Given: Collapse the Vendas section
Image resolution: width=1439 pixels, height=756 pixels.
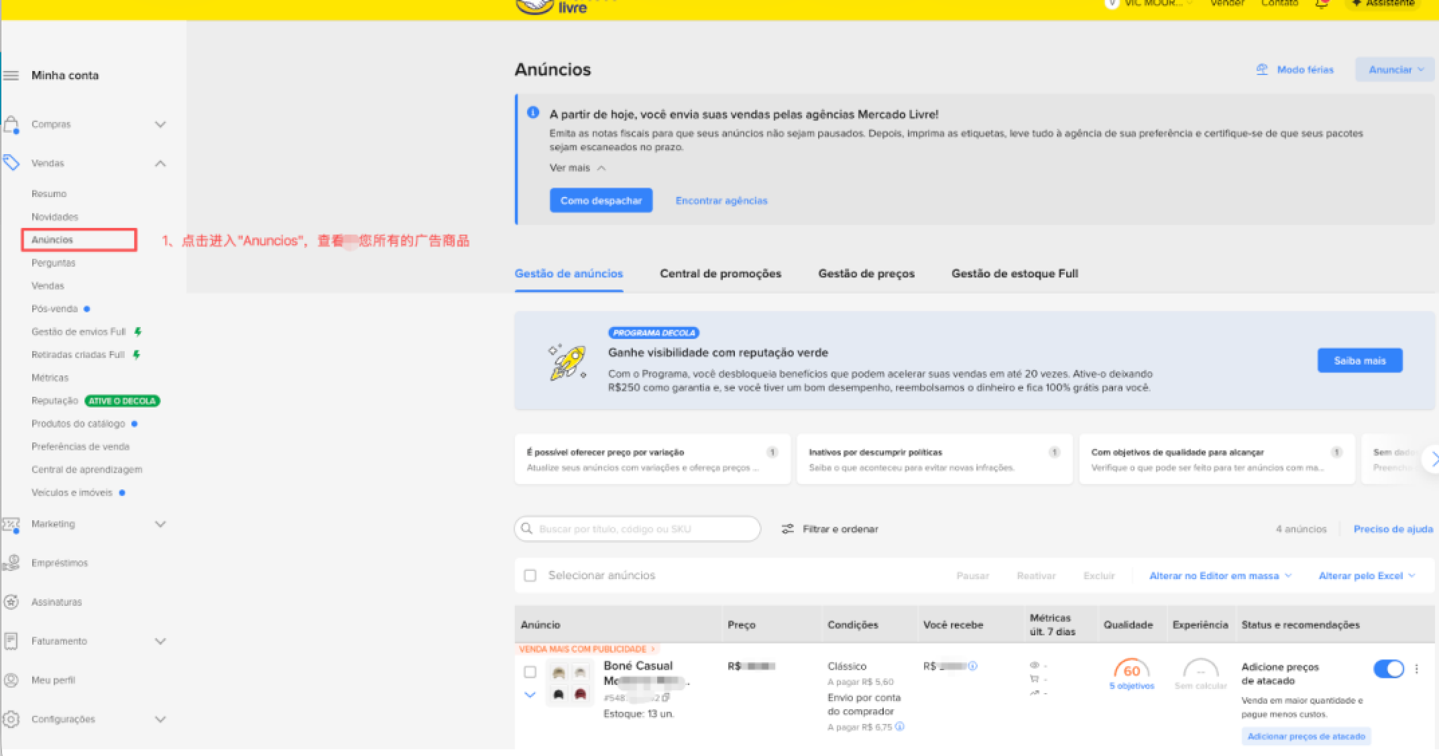Looking at the screenshot, I should tap(160, 164).
